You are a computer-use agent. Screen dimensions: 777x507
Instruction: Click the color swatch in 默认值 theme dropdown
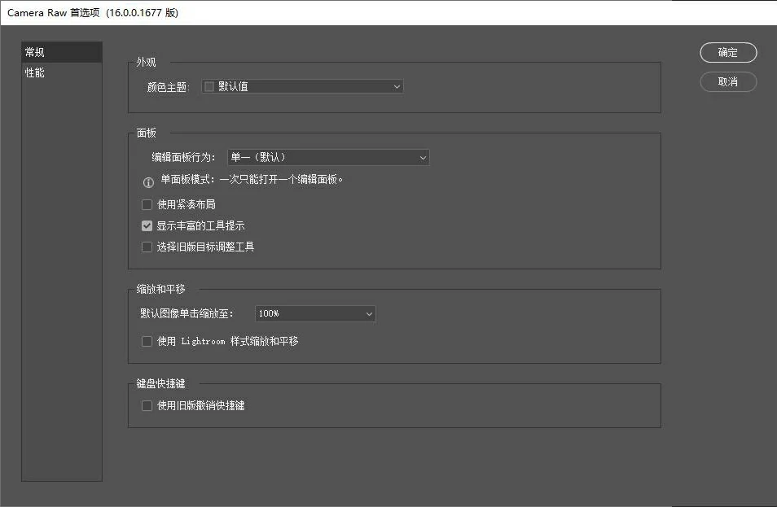tap(209, 86)
